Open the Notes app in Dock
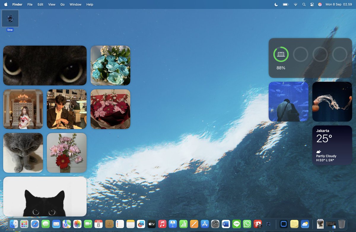This screenshot has height=232, width=356. pos(131,224)
